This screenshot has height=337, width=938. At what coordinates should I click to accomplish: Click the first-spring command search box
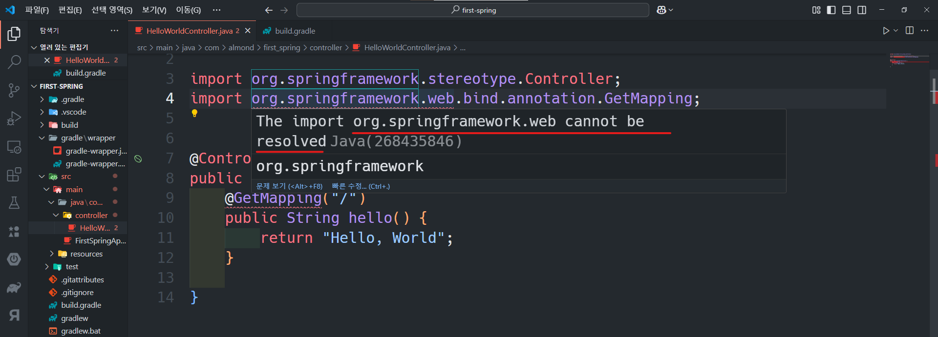(473, 10)
